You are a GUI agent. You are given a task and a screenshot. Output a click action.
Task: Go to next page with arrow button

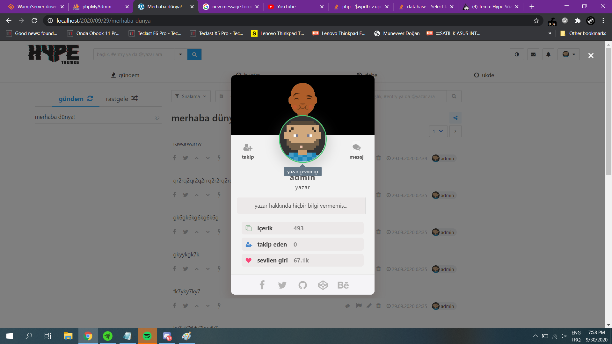455,131
